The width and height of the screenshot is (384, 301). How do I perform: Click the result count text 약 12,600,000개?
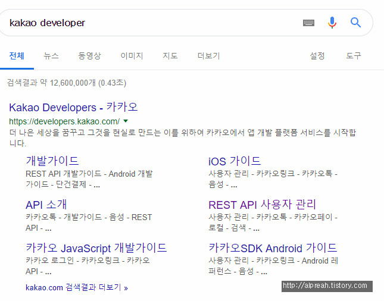pos(68,83)
